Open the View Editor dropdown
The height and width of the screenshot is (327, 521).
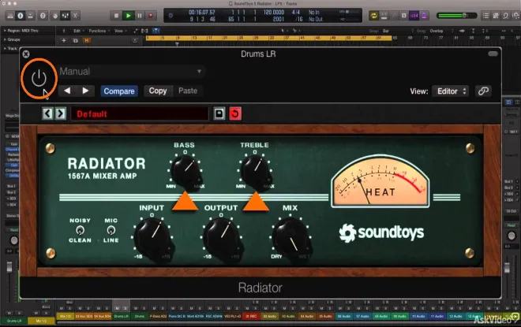coord(450,91)
